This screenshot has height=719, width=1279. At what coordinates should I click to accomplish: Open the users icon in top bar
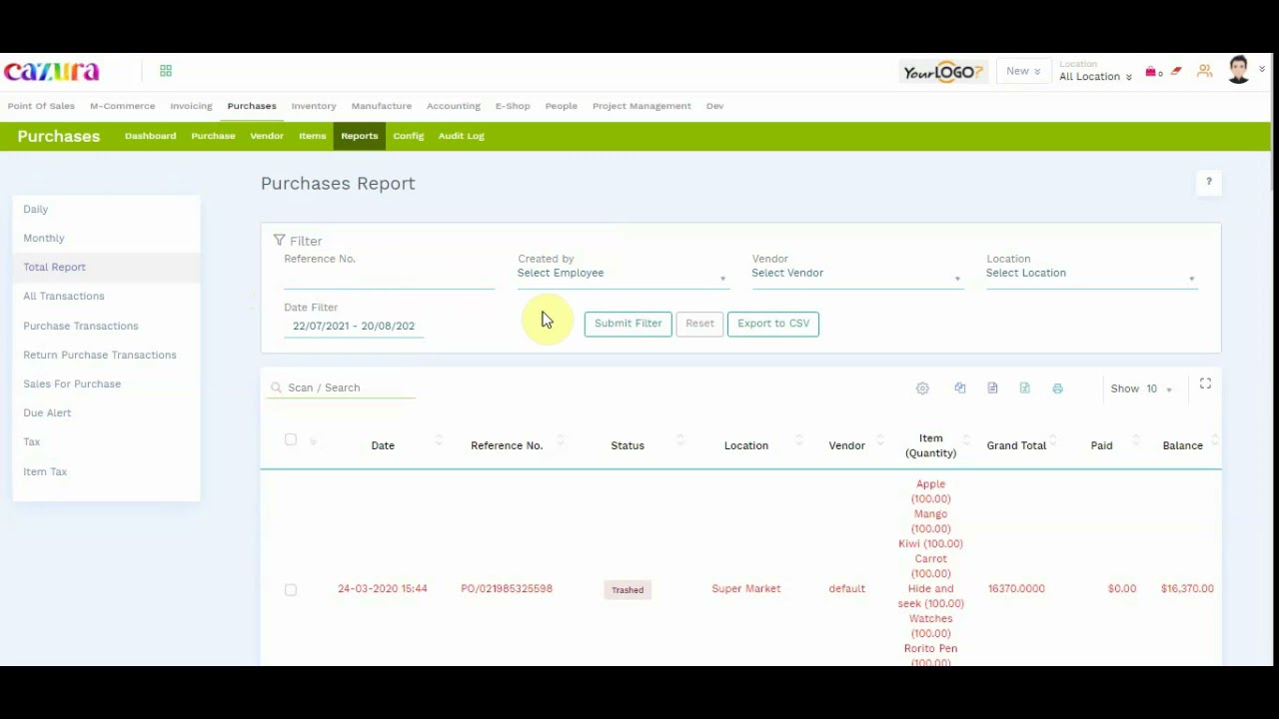(1205, 71)
